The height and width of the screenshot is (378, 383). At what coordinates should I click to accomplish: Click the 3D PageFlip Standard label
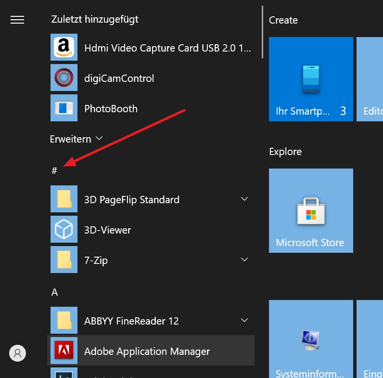132,200
